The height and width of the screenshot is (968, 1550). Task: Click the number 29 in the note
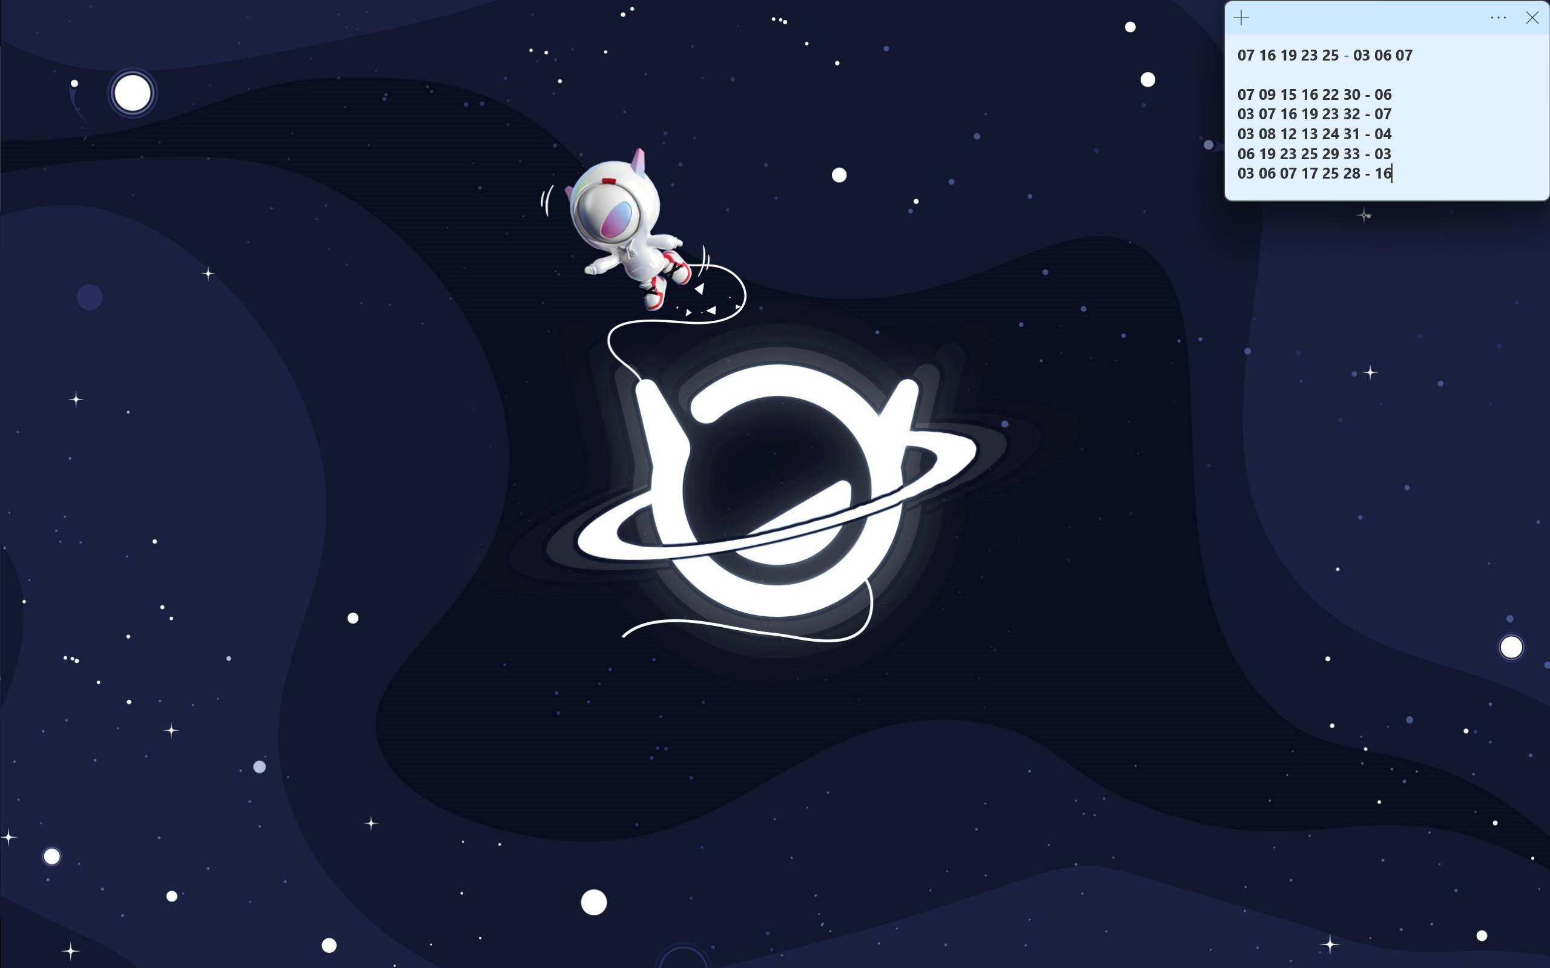[1330, 154]
